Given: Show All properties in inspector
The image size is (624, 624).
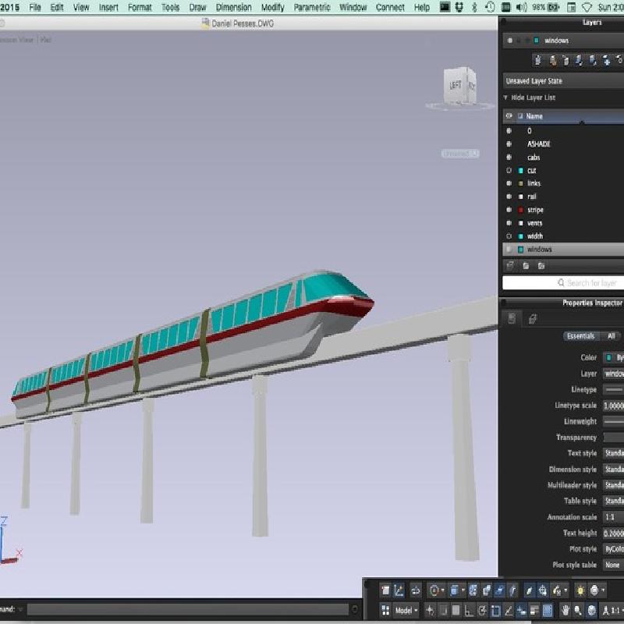Looking at the screenshot, I should click(x=611, y=336).
